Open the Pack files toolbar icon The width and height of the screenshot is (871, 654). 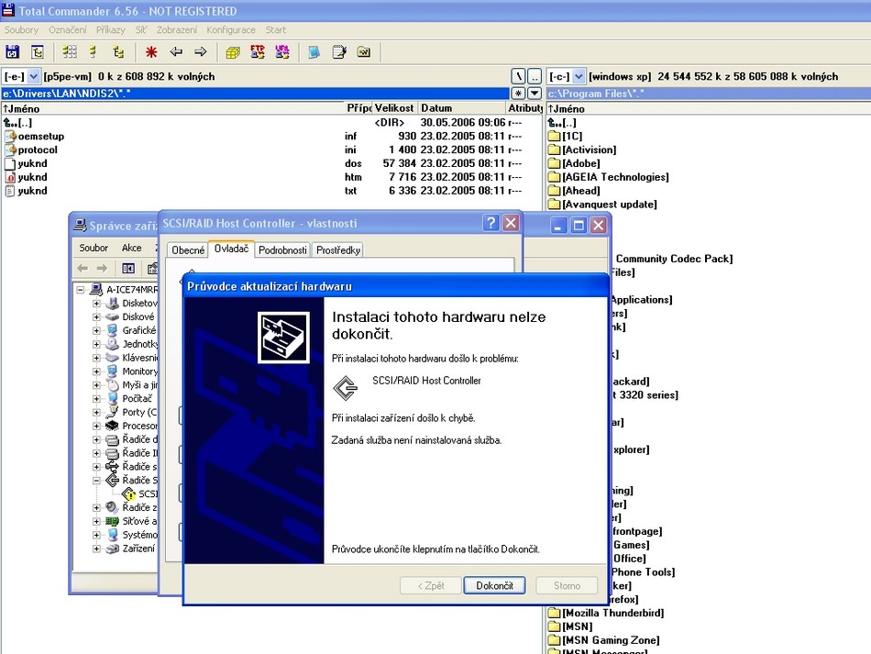[233, 52]
